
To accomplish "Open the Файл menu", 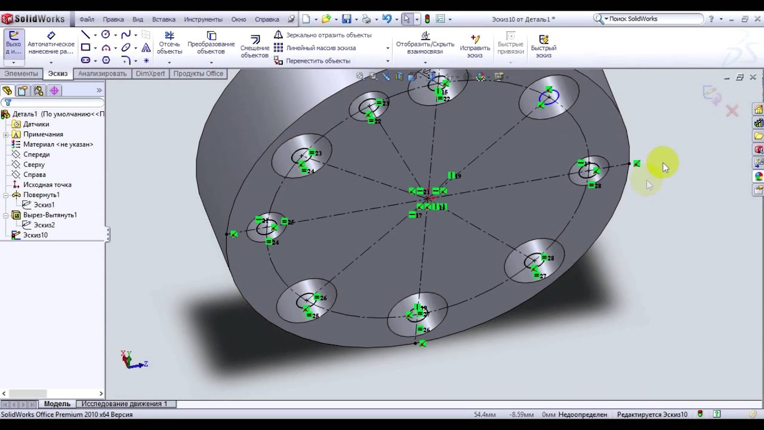I will 87,19.
